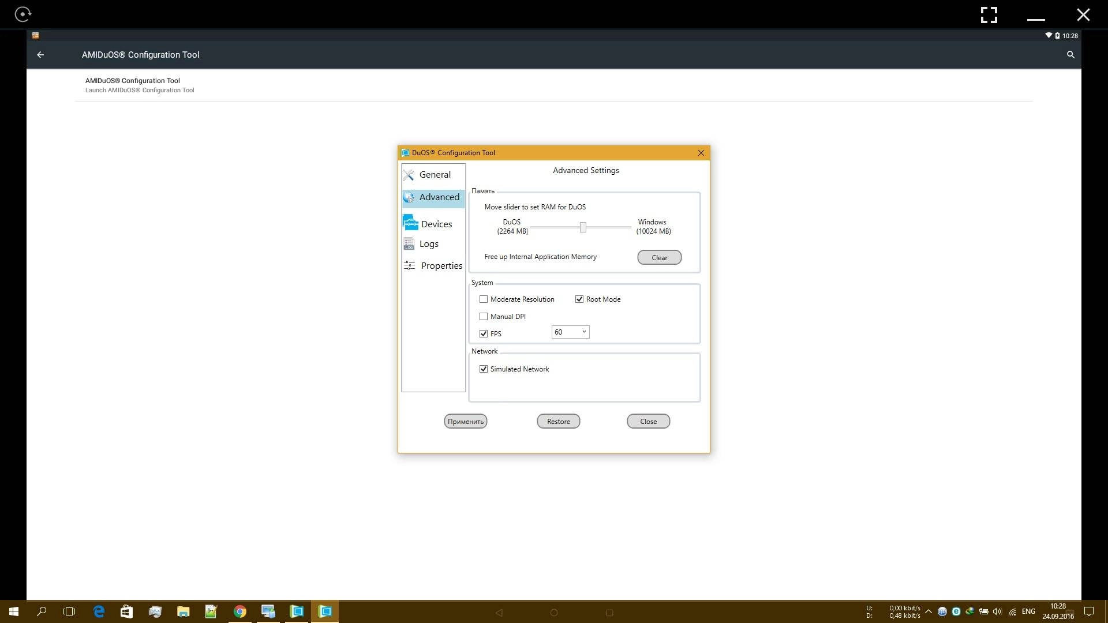Click the AMIDuOS Configuration Tool list entry
Image resolution: width=1108 pixels, height=623 pixels.
point(553,85)
